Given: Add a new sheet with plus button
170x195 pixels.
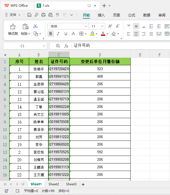Looking at the screenshot, I should [83, 184].
